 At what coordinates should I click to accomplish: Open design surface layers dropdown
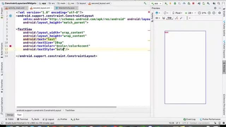[158, 13]
